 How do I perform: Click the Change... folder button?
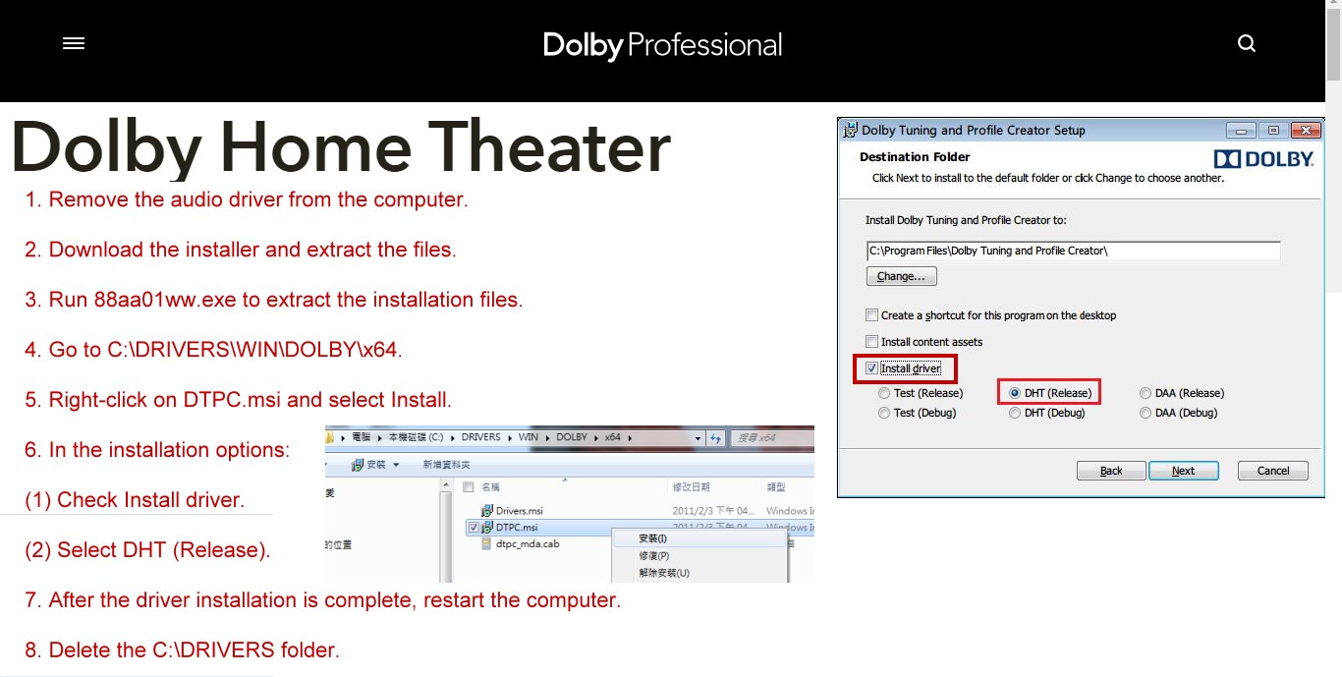click(901, 277)
